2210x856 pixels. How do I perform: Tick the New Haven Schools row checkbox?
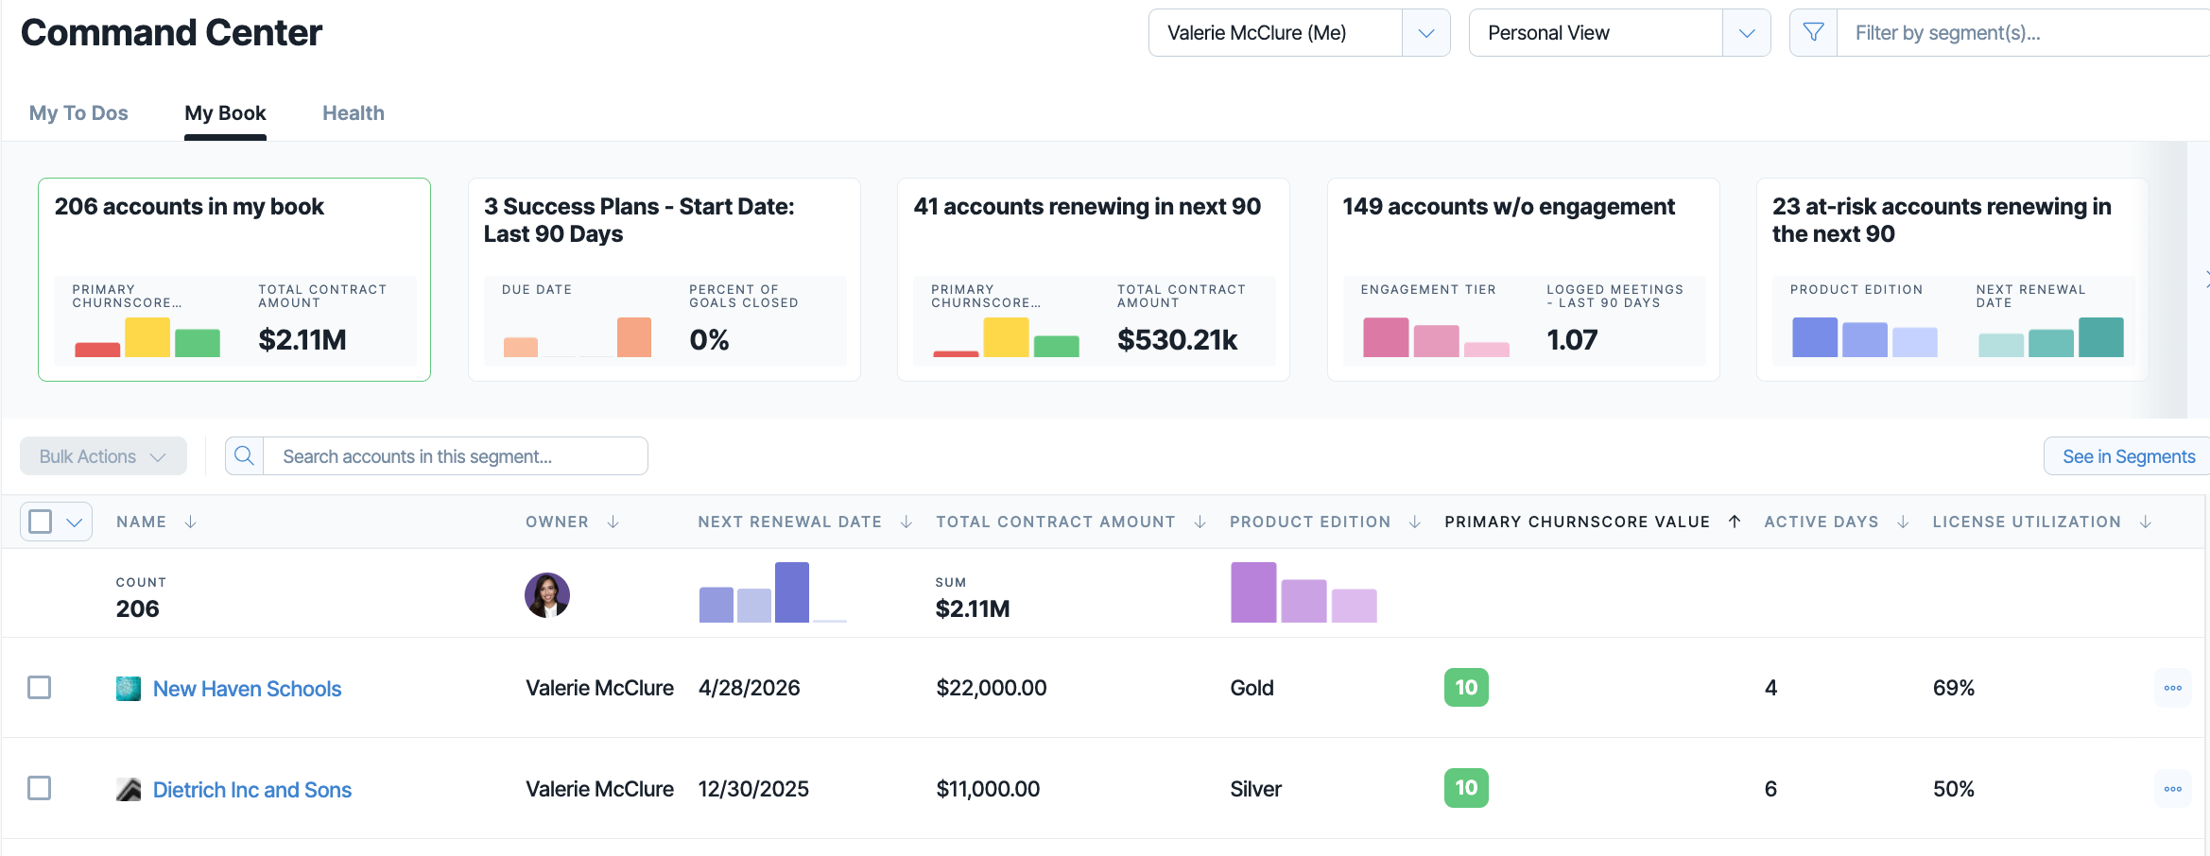tap(40, 687)
